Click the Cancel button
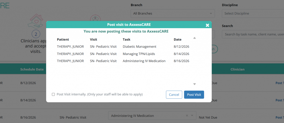 [x=174, y=95]
